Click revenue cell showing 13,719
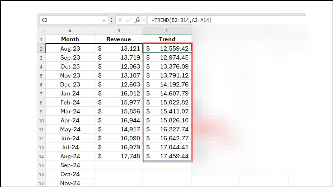Image resolution: width=333 pixels, height=187 pixels. point(119,57)
